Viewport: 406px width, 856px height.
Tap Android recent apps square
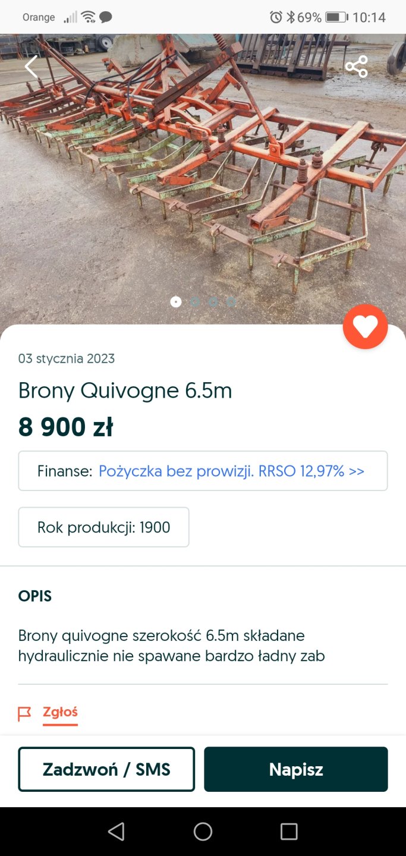coord(289,832)
